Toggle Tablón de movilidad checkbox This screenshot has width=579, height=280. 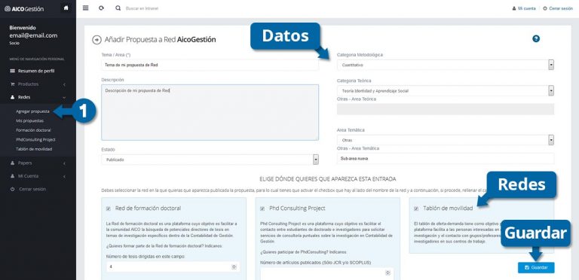416,208
